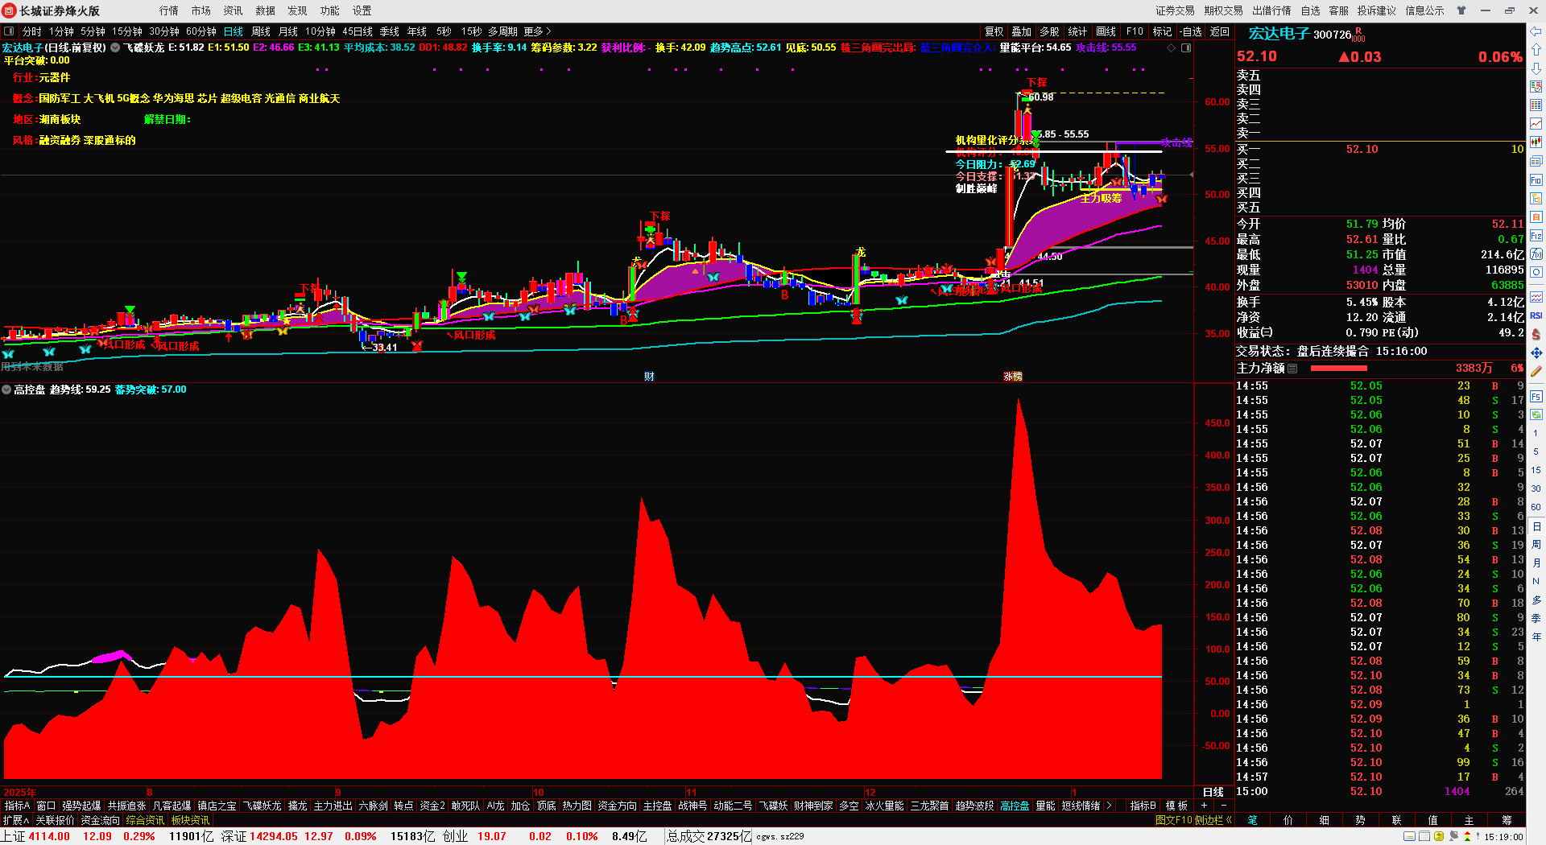This screenshot has height=845, width=1546.
Task: Expand indicator dropdown beside 宏达电子 title
Action: [x=115, y=47]
